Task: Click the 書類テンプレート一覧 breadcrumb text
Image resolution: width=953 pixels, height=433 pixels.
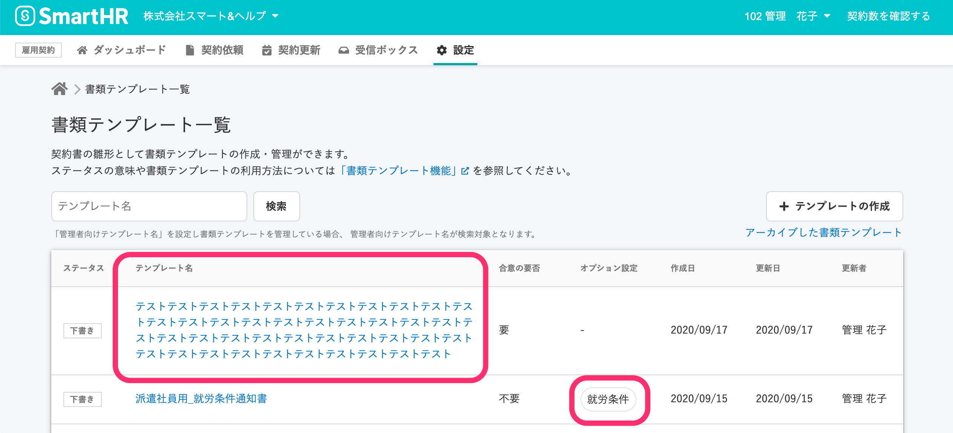Action: click(137, 89)
